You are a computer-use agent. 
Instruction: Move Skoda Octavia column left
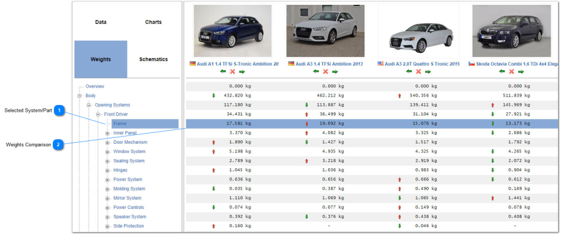502,72
